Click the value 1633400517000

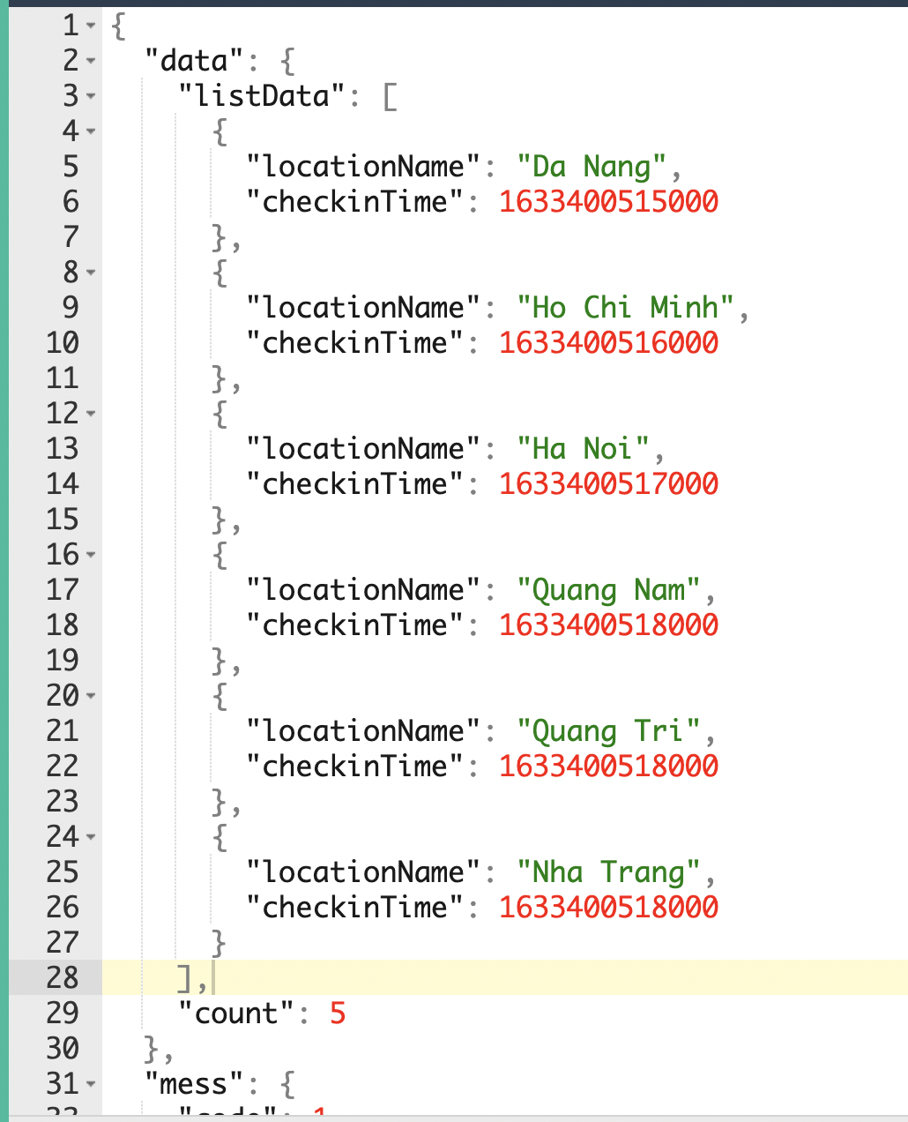[608, 484]
